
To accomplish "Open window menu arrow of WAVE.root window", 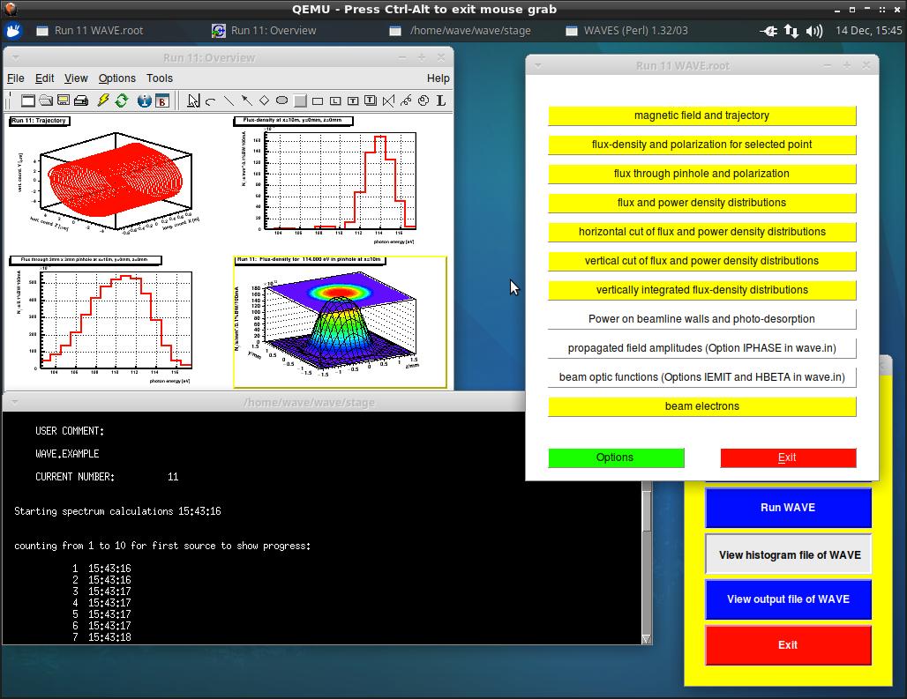I will click(537, 65).
